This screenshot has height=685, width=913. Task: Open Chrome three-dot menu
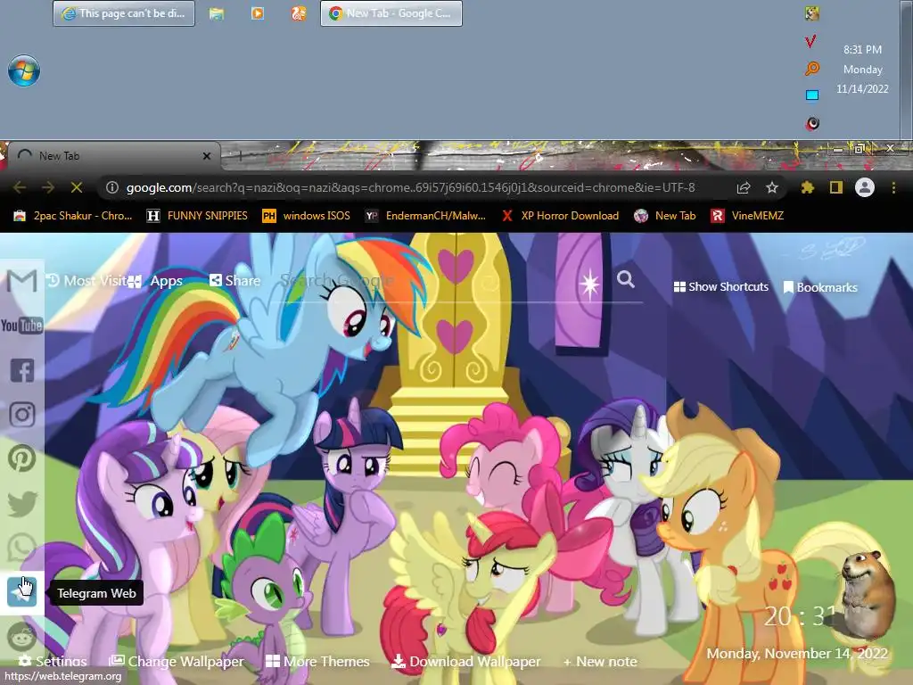click(x=893, y=187)
